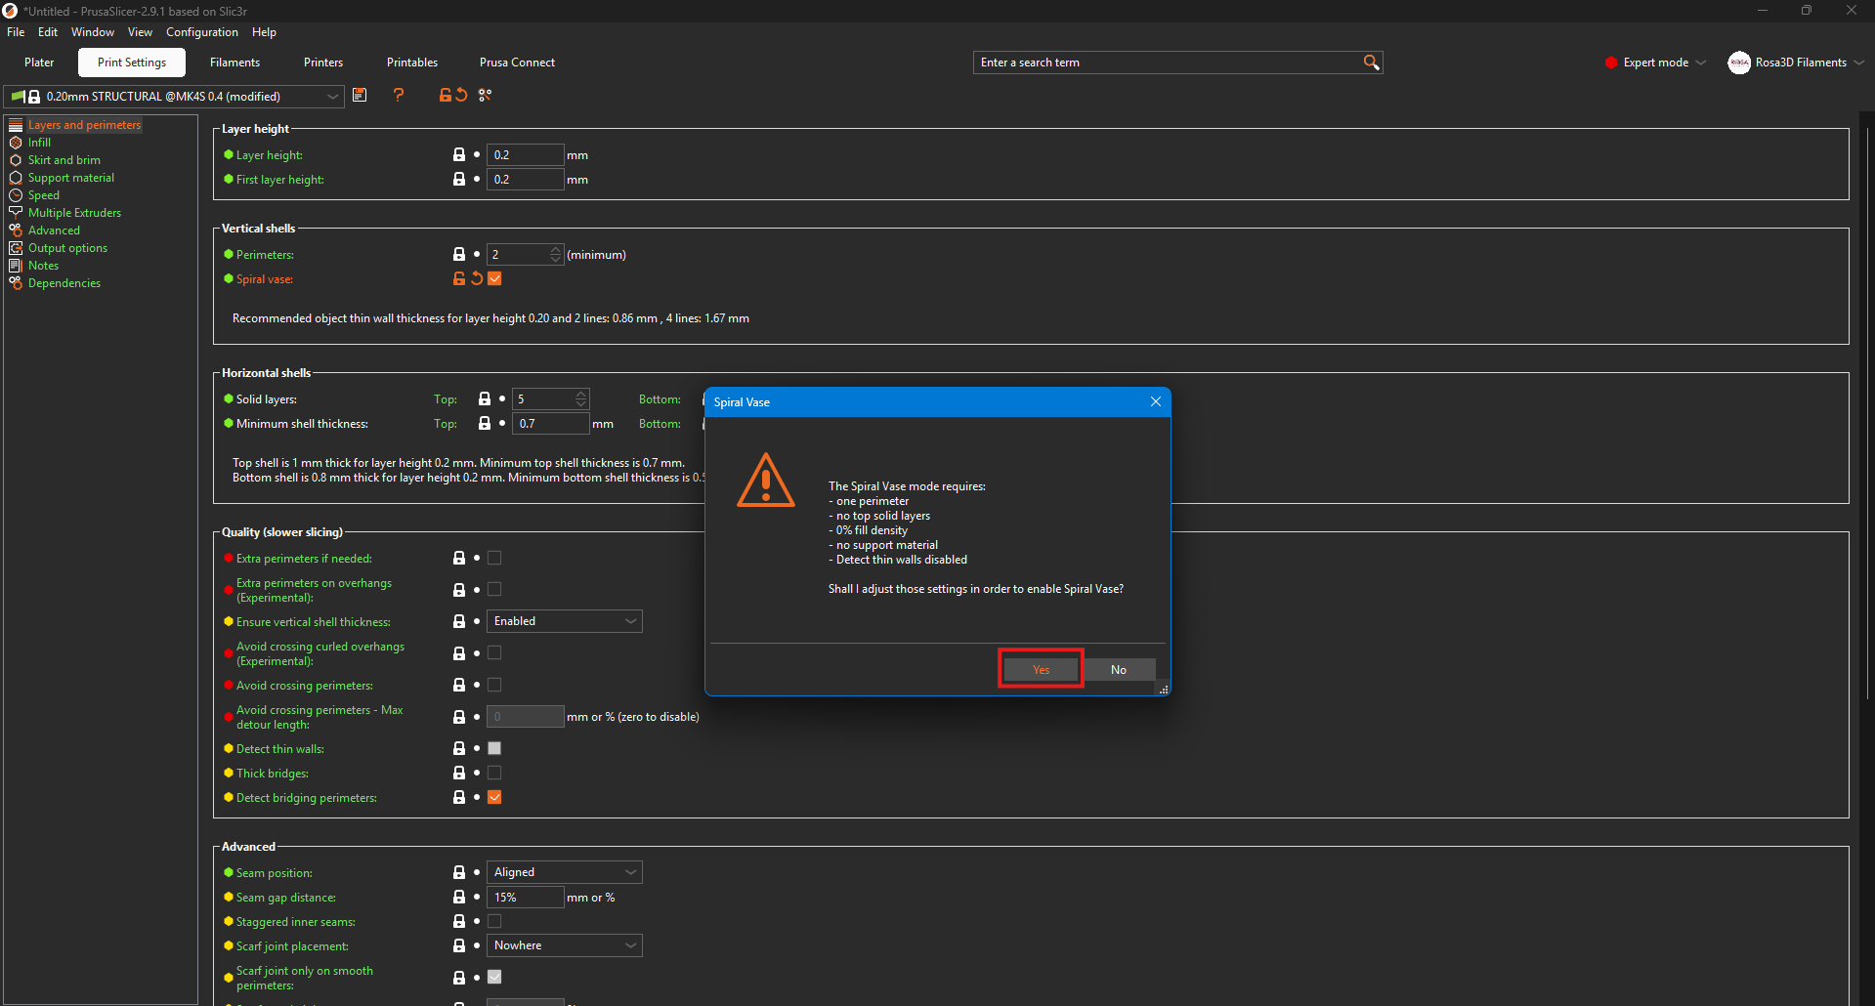Toggle the Spiral vase checkbox
This screenshot has height=1006, width=1875.
(494, 278)
